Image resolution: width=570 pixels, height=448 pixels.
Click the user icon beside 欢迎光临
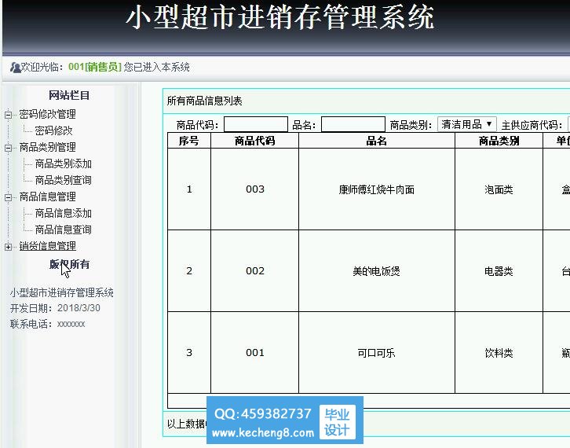(15, 68)
